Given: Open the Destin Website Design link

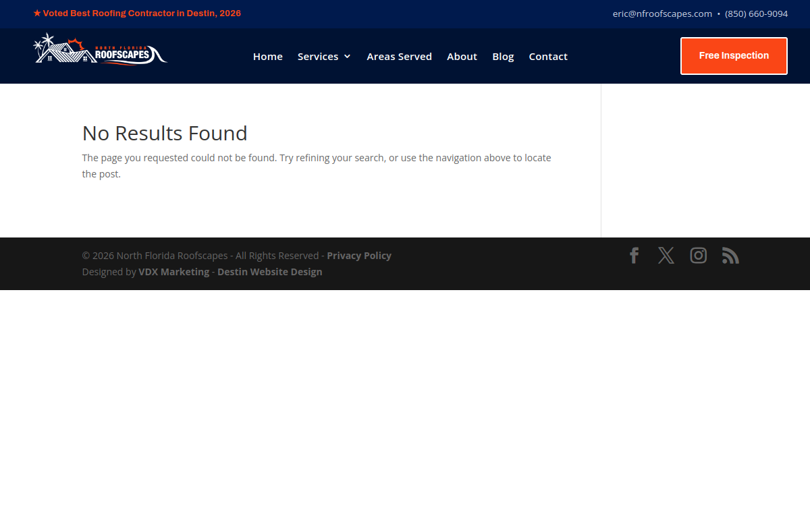Looking at the screenshot, I should [x=270, y=272].
